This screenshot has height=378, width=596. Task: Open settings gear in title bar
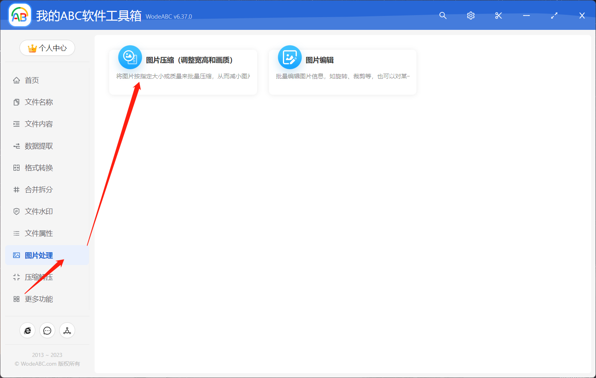[x=471, y=16]
